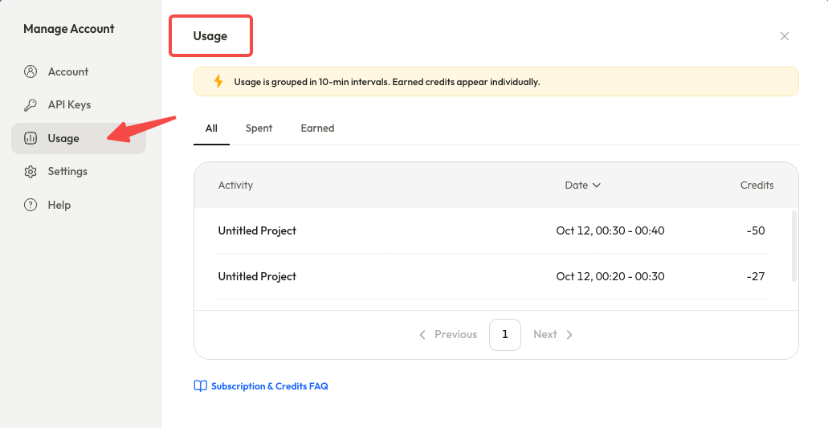The image size is (828, 428).
Task: Switch to the Earned tab
Action: (x=317, y=128)
